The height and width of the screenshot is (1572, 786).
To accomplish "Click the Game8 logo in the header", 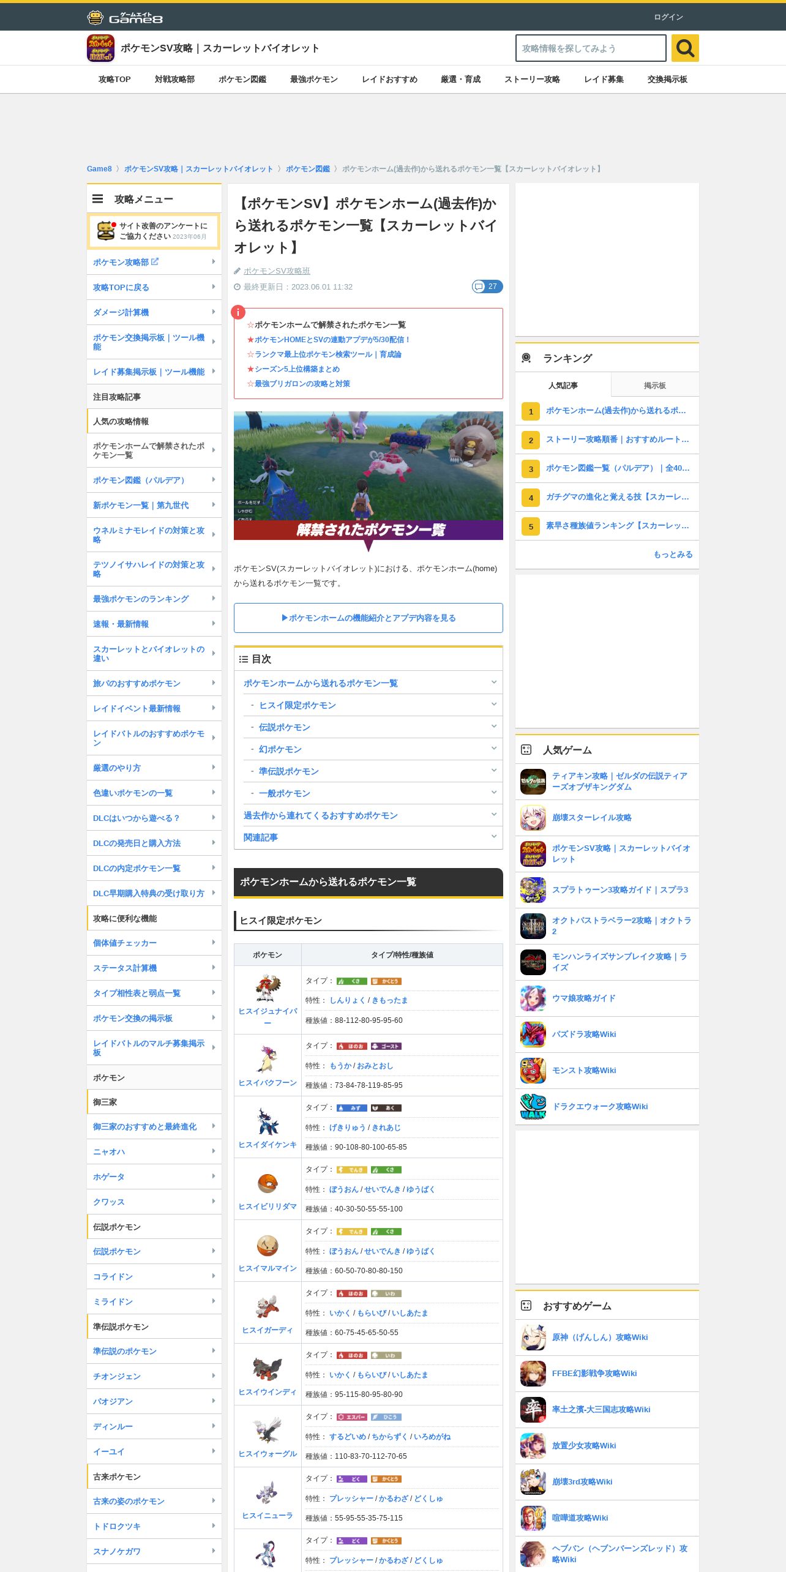I will (125, 17).
